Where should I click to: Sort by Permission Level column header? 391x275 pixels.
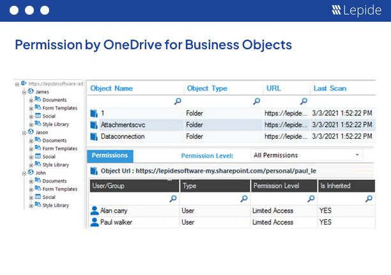click(284, 186)
